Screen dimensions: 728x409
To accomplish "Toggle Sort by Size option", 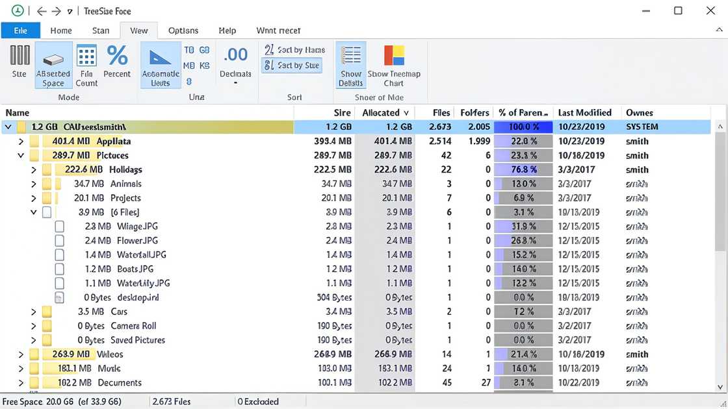I will (292, 65).
